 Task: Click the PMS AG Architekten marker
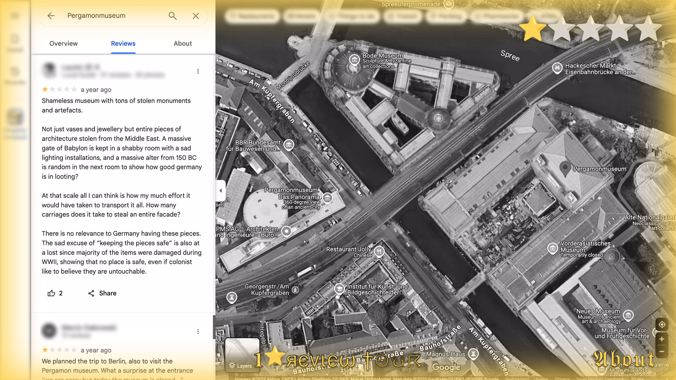click(x=286, y=231)
